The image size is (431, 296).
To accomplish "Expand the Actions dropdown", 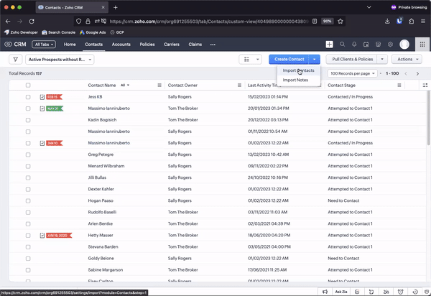I will click(x=407, y=60).
